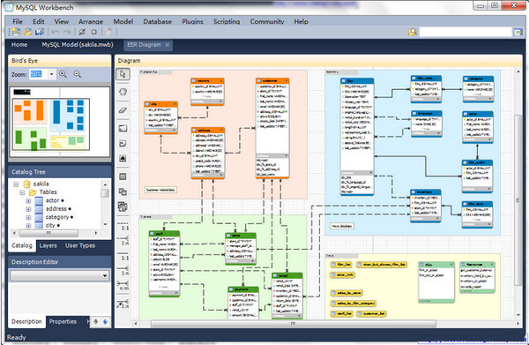Collapse the customer table in diagram
The image size is (529, 345).
[287, 80]
